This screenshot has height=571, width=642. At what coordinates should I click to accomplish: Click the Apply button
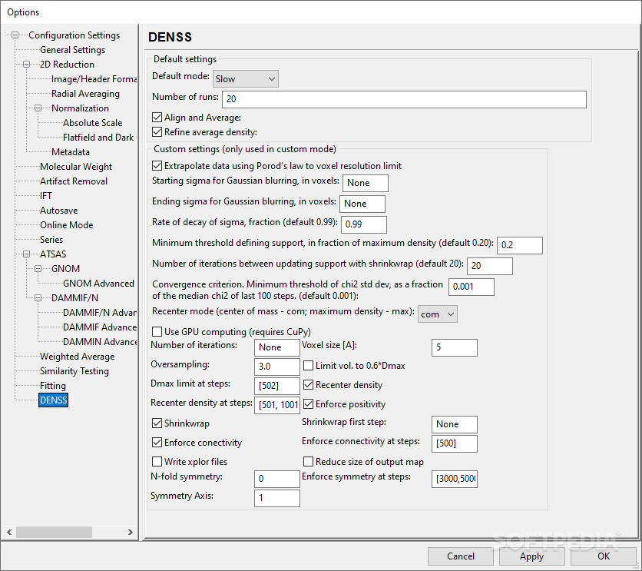(532, 556)
